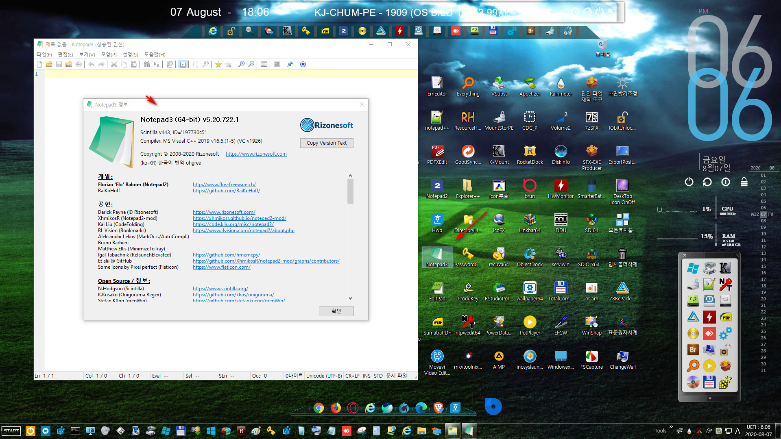Click CR+LF line ending in status bar

point(352,376)
